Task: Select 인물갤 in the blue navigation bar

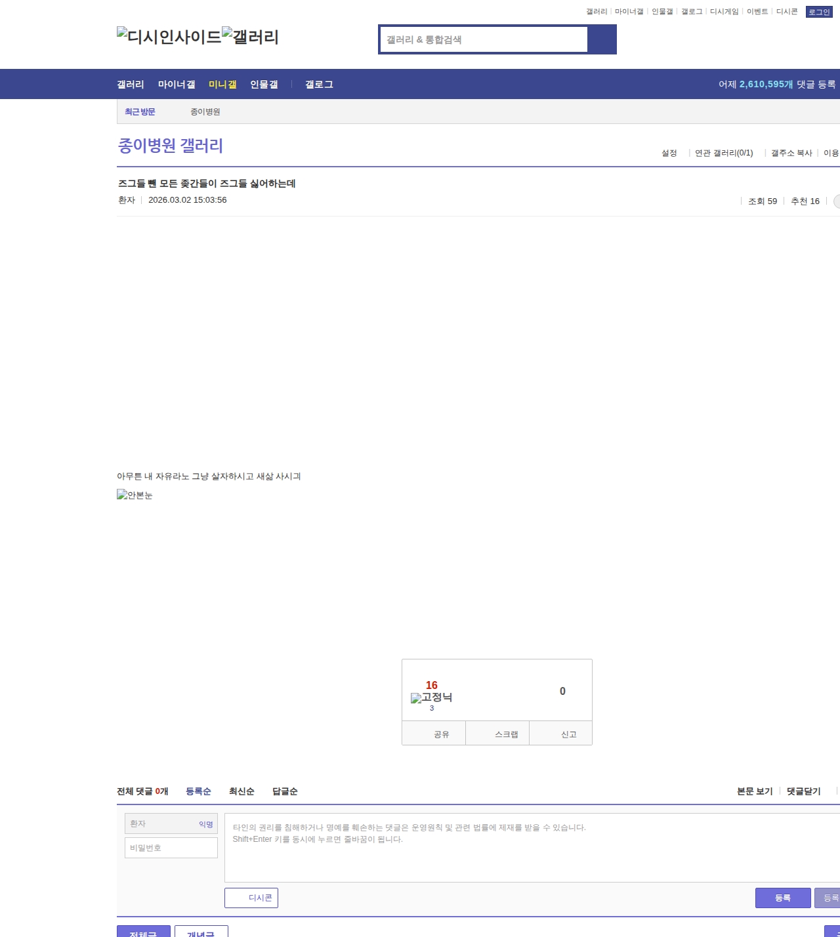Action: [264, 84]
